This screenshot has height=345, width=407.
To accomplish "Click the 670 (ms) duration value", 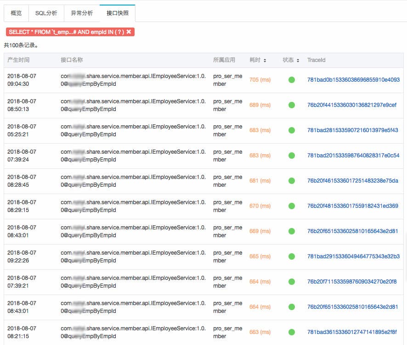I will point(260,206).
